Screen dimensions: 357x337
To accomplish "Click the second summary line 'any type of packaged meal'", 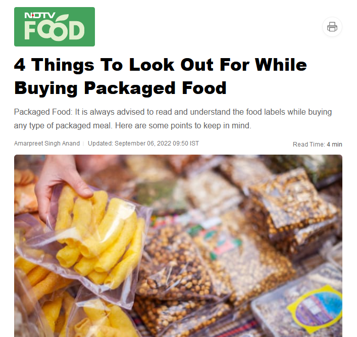I will tap(132, 125).
